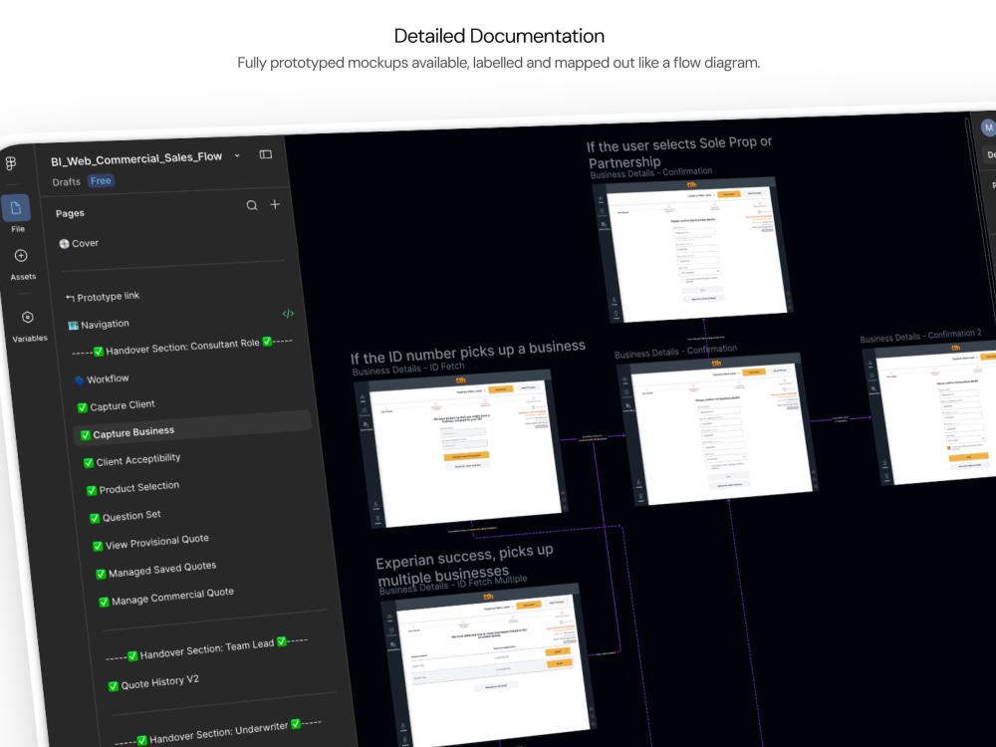Open the Managed Saved Quotes page
Image resolution: width=996 pixels, height=747 pixels.
(156, 570)
